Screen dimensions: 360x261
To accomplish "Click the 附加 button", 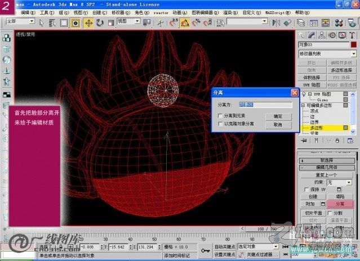I will tap(310, 204).
